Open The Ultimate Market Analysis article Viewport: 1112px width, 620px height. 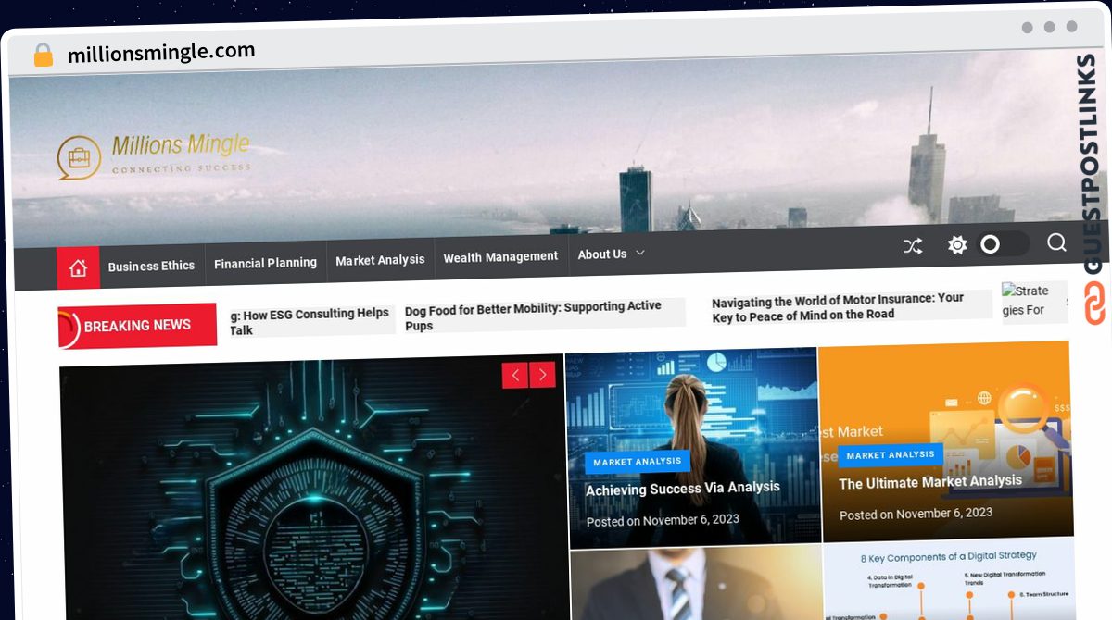pos(930,482)
